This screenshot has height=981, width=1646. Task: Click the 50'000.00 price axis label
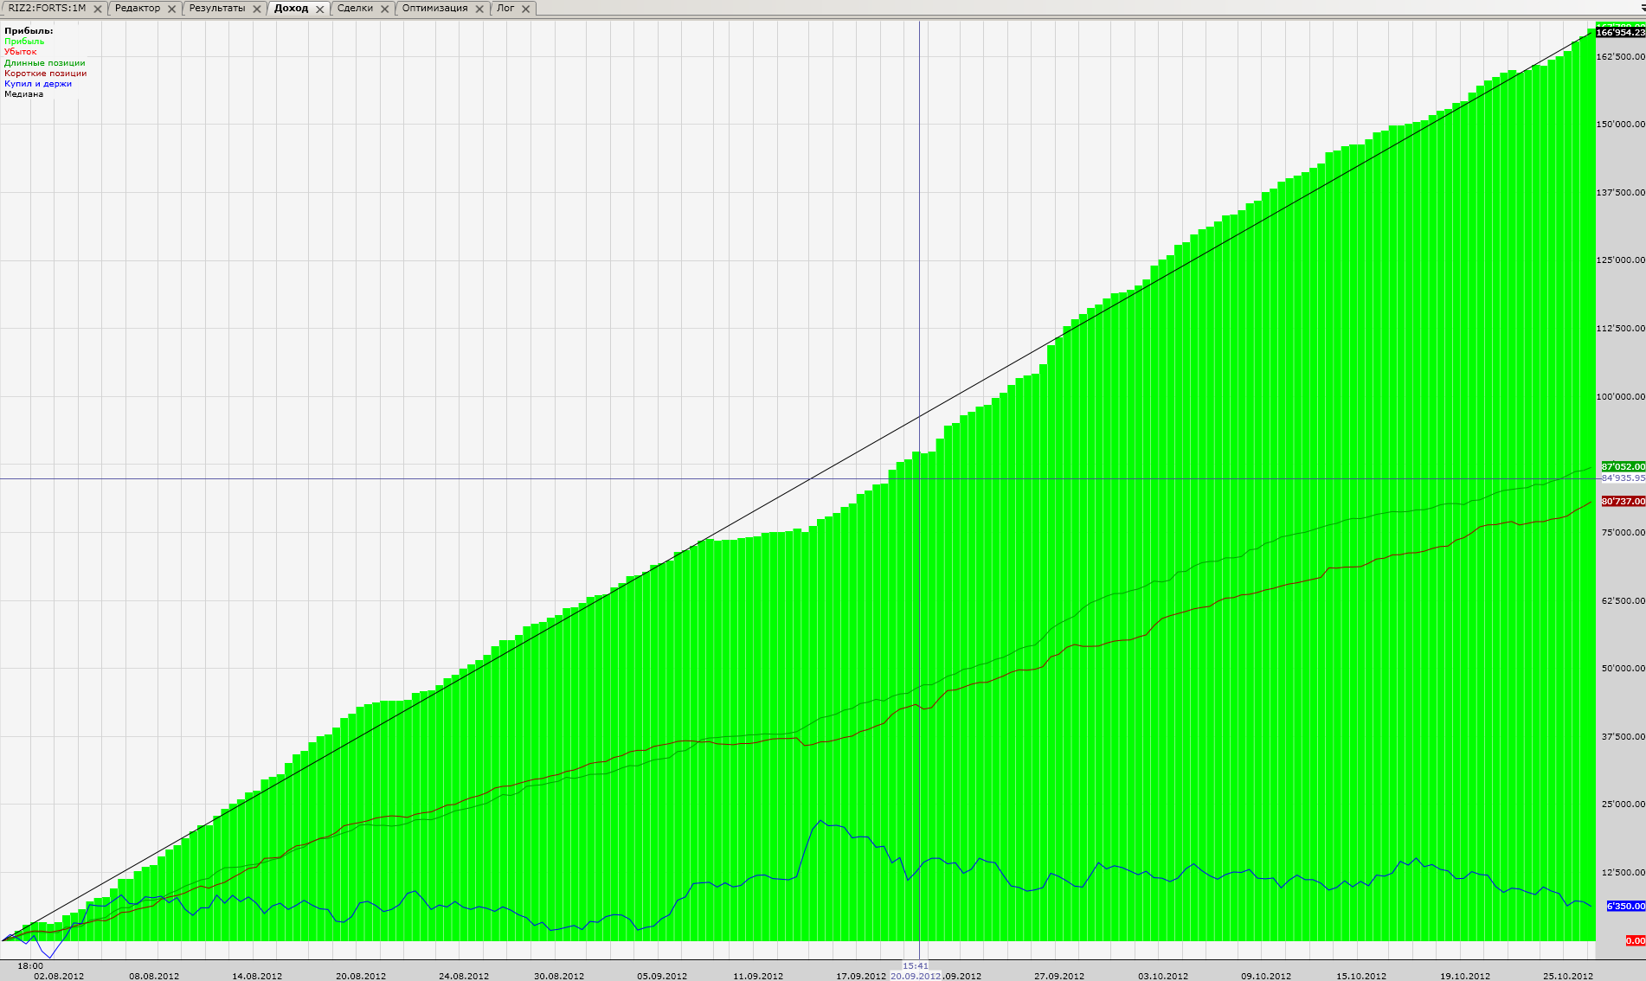(x=1623, y=668)
